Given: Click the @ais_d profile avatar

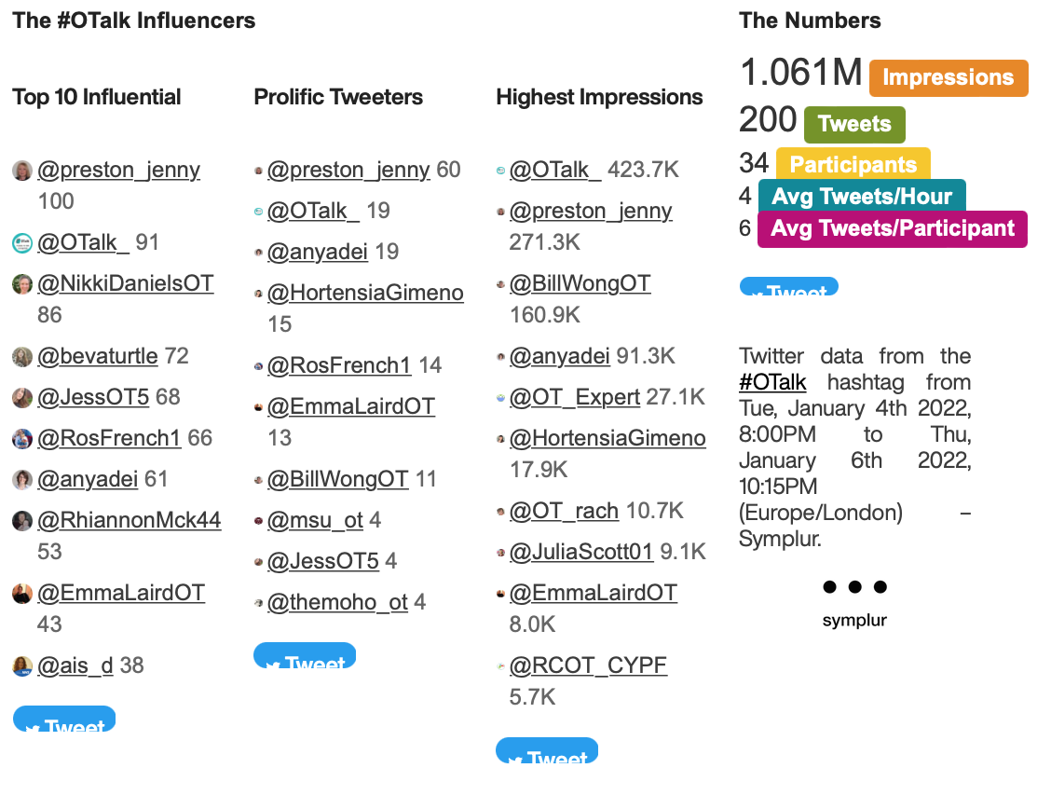Looking at the screenshot, I should [22, 666].
